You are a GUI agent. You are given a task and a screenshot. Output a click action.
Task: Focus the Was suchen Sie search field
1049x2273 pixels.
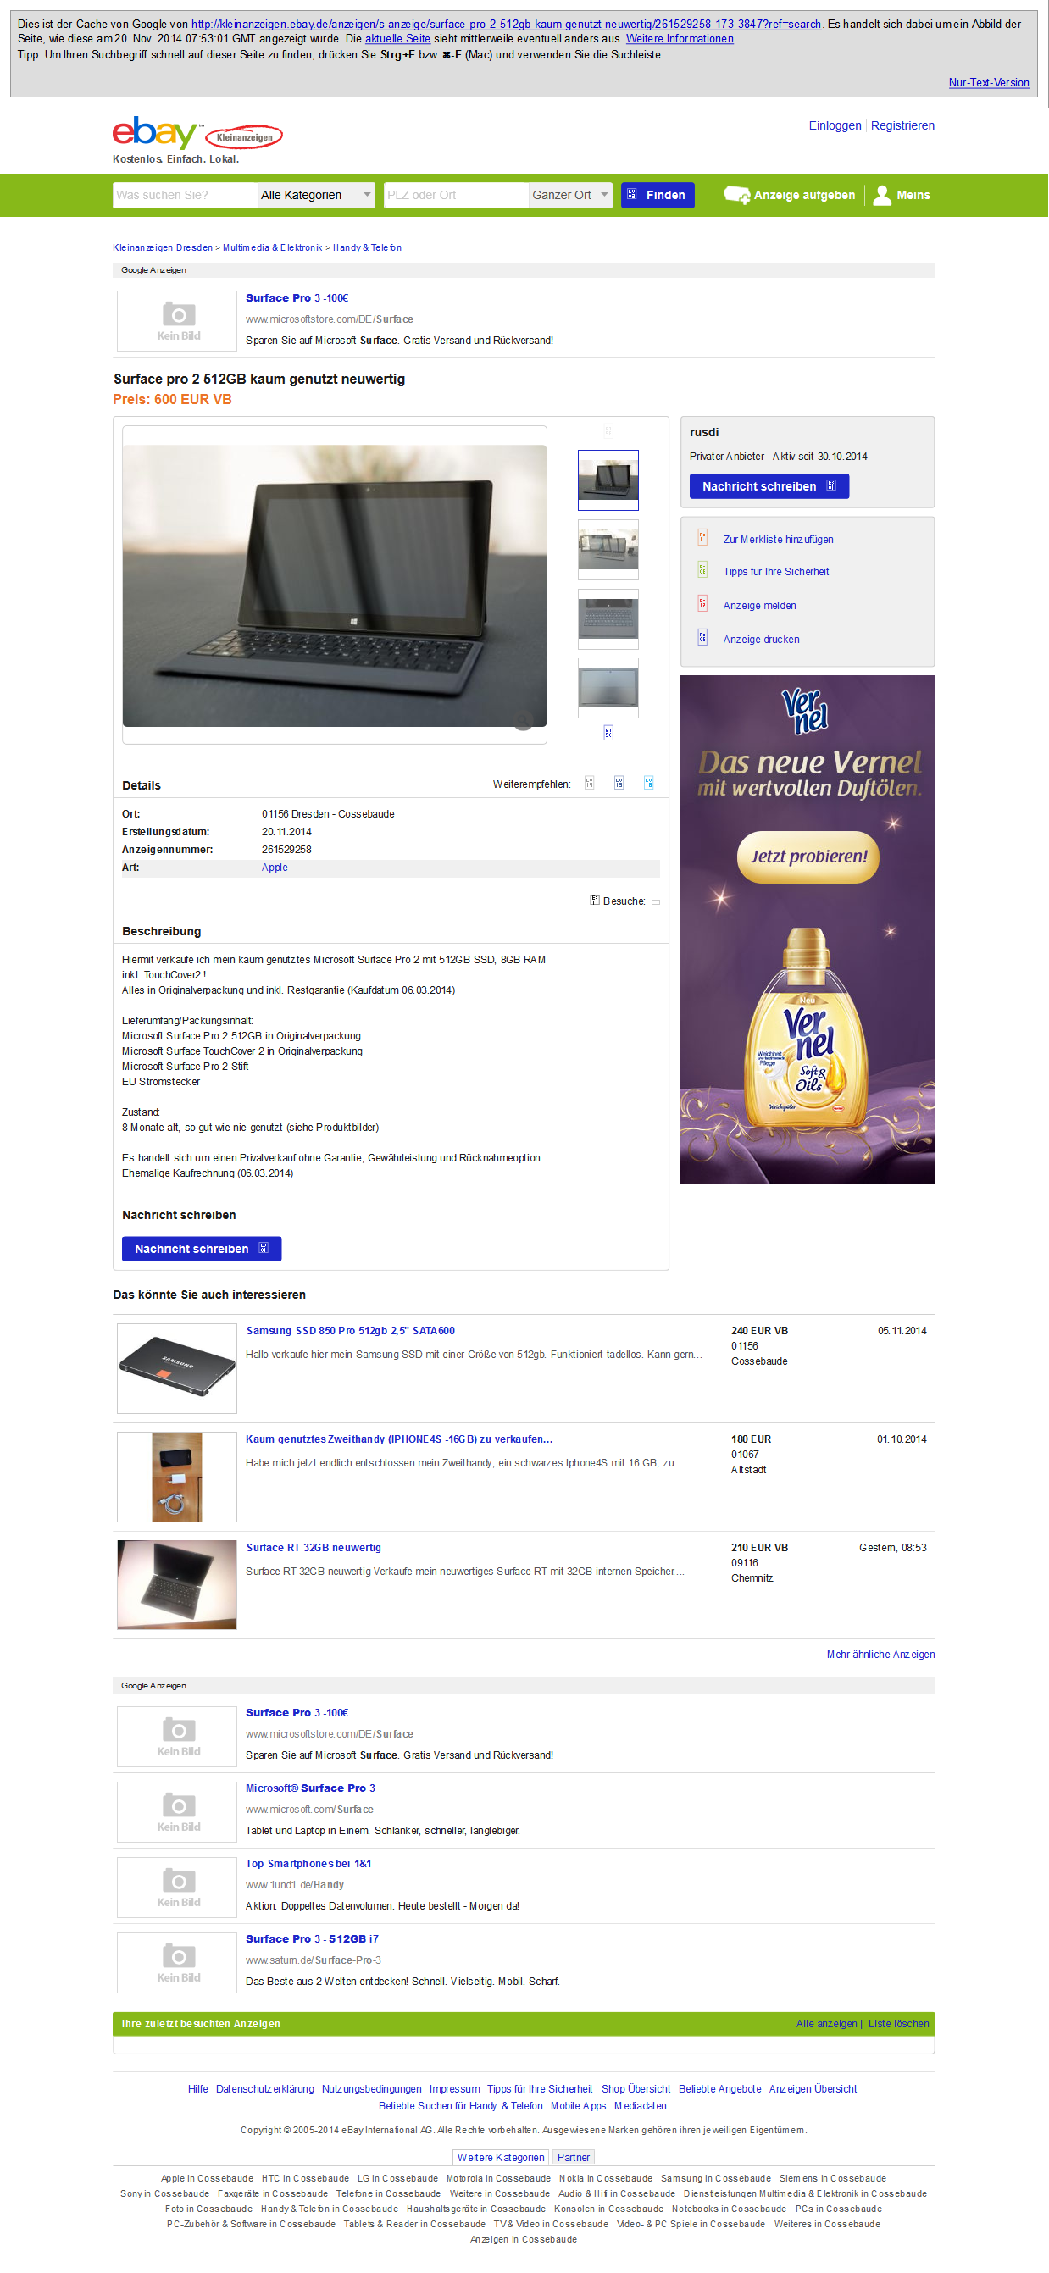(x=185, y=195)
